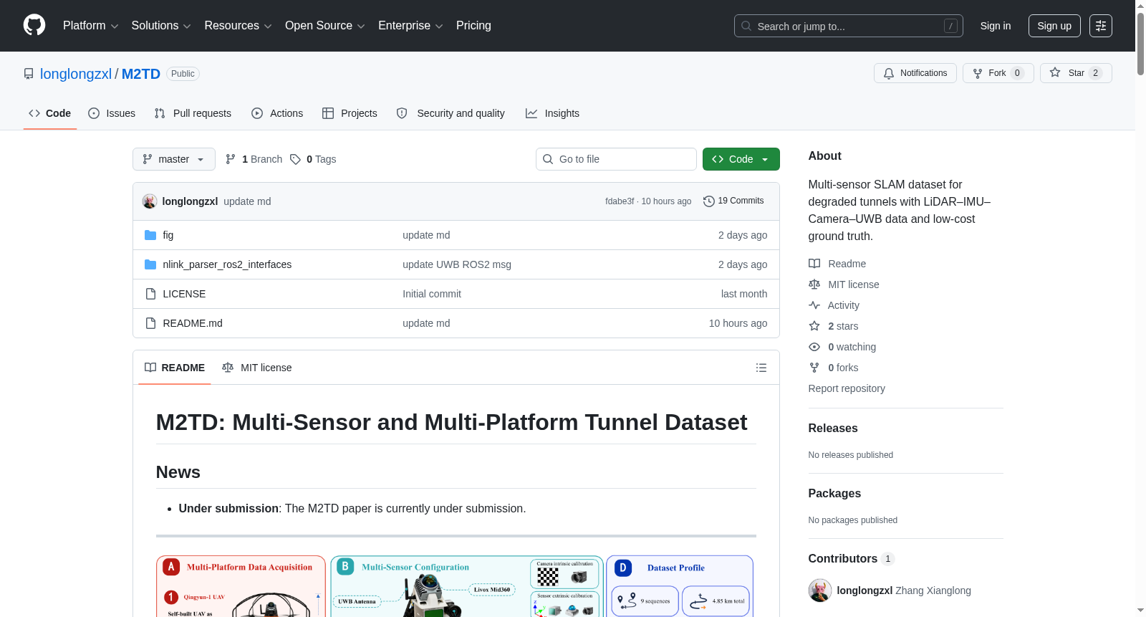Open the README outline list icon
The width and height of the screenshot is (1146, 617).
click(x=761, y=368)
